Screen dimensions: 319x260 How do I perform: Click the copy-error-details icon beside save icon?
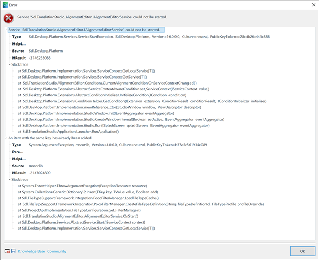click(8, 251)
